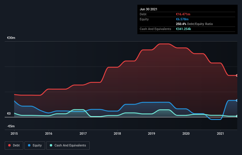Click the 2017 x-axis label
The height and width of the screenshot is (155, 242).
83,133
